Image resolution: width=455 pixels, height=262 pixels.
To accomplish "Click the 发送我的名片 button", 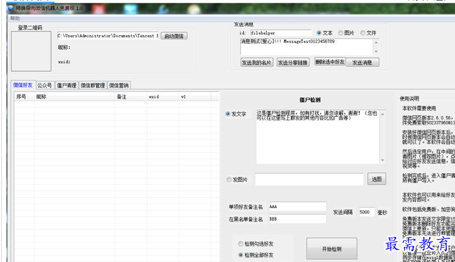I will (x=257, y=62).
